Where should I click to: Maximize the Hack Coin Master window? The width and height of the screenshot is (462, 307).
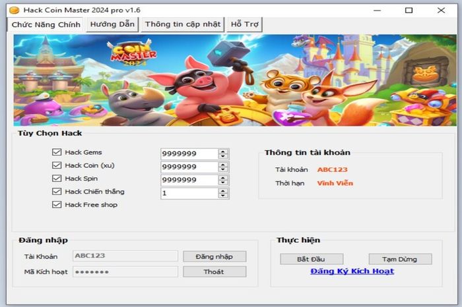click(409, 11)
